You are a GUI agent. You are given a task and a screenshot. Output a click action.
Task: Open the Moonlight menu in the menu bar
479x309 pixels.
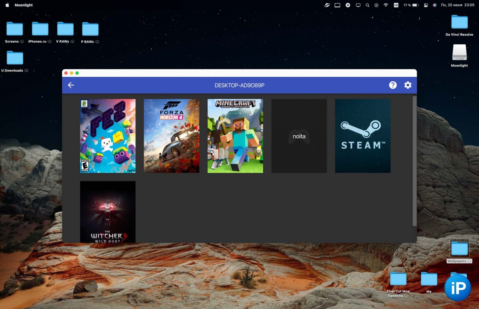point(24,5)
